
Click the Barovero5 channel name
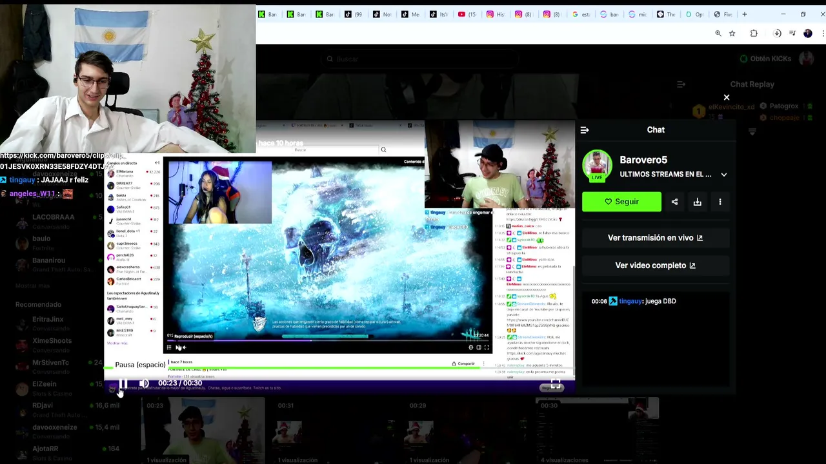(643, 160)
